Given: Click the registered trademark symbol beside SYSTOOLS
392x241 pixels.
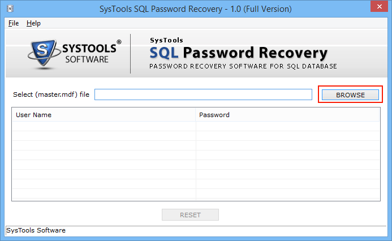Looking at the screenshot, I should coord(119,42).
